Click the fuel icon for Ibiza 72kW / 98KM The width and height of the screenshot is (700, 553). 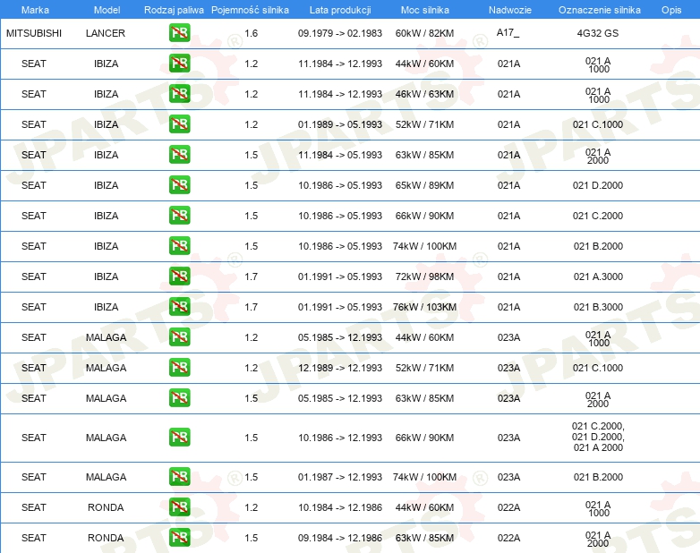[x=179, y=276]
